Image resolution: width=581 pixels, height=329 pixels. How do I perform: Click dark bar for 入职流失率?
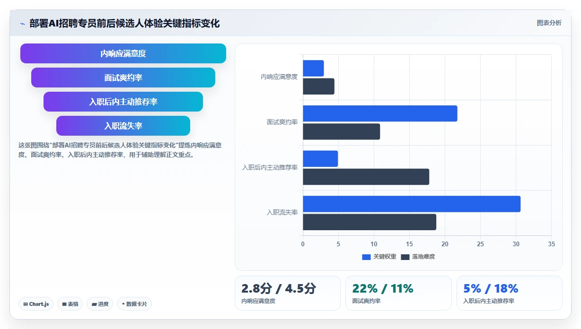pos(370,222)
